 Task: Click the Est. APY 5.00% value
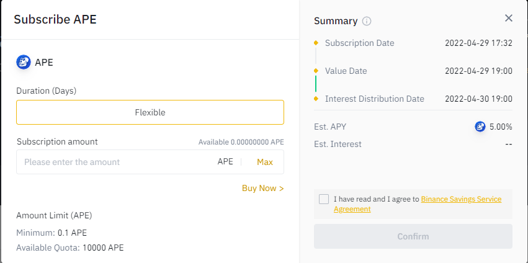pyautogui.click(x=501, y=127)
